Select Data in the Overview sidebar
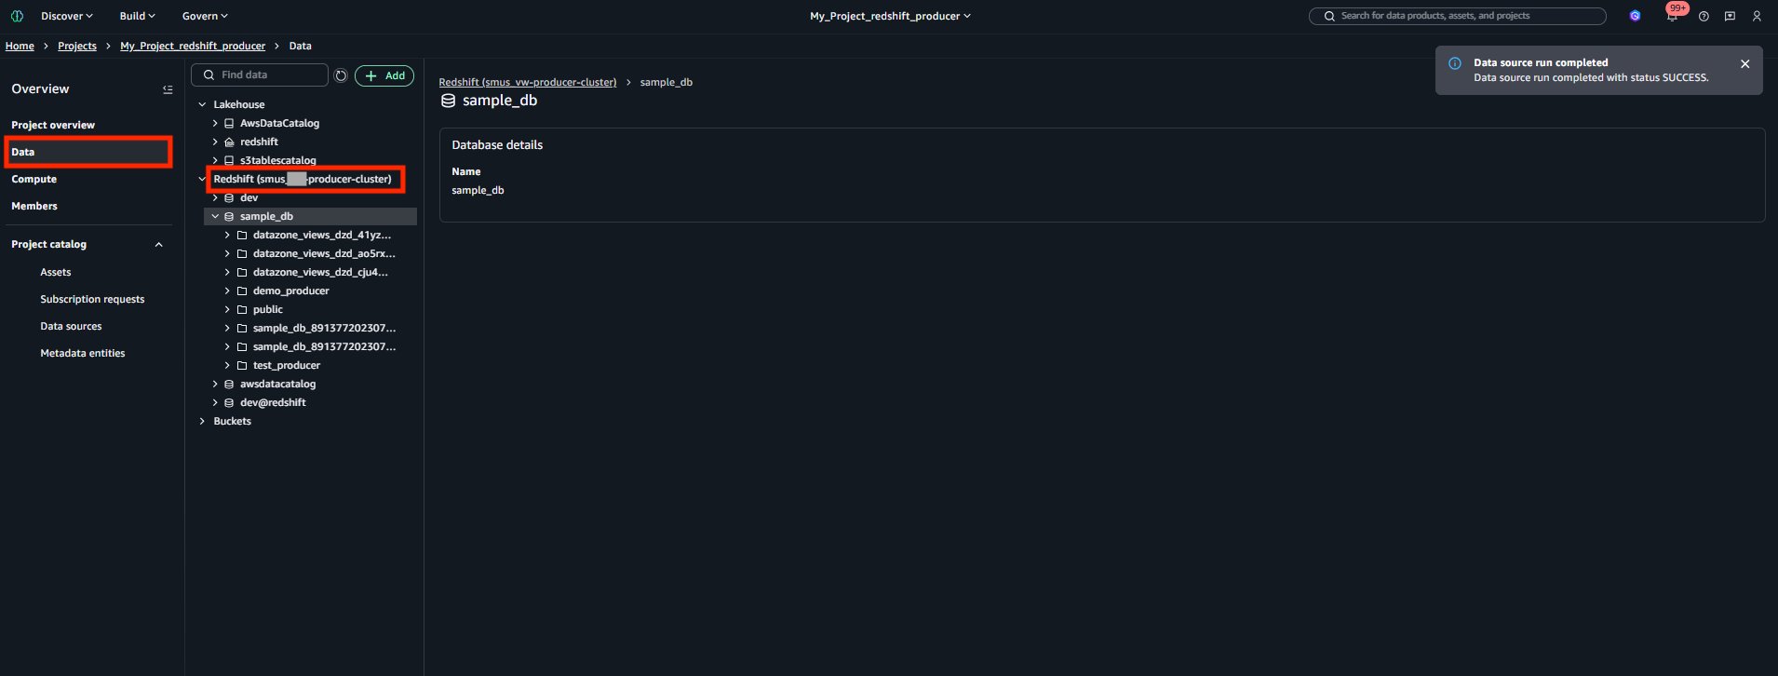This screenshot has height=676, width=1778. coord(88,152)
